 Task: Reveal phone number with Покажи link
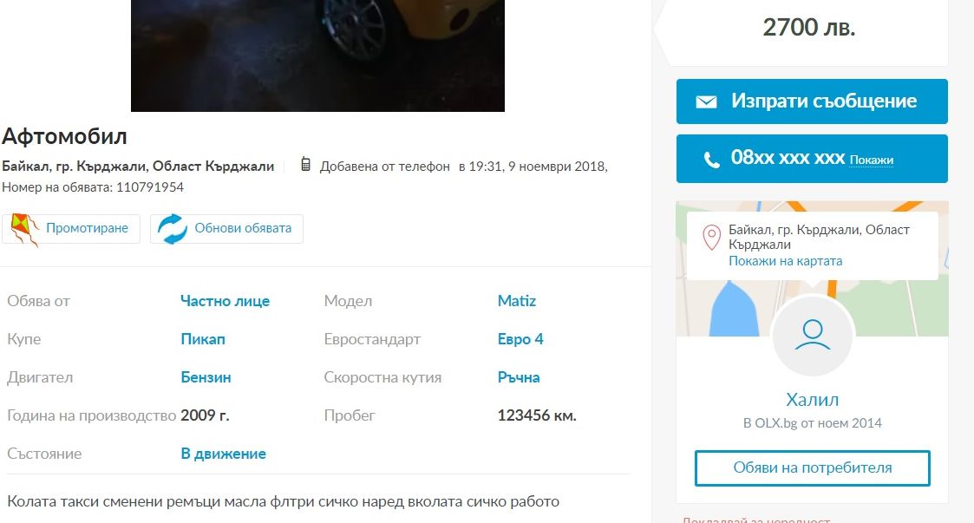pyautogui.click(x=872, y=160)
